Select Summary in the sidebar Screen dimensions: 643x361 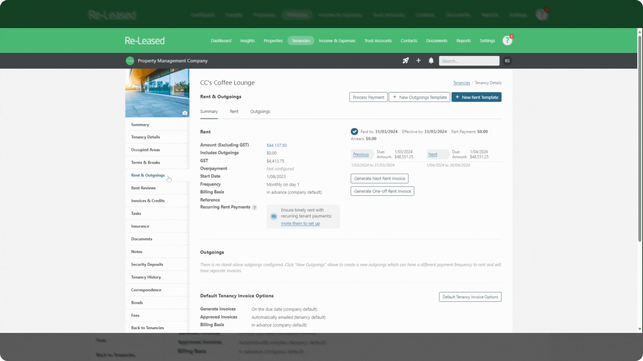click(x=157, y=125)
